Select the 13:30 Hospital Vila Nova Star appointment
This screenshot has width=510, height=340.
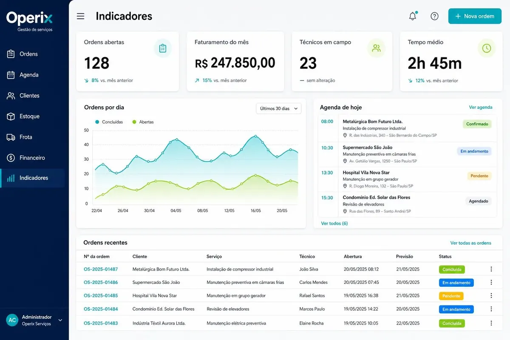click(407, 179)
